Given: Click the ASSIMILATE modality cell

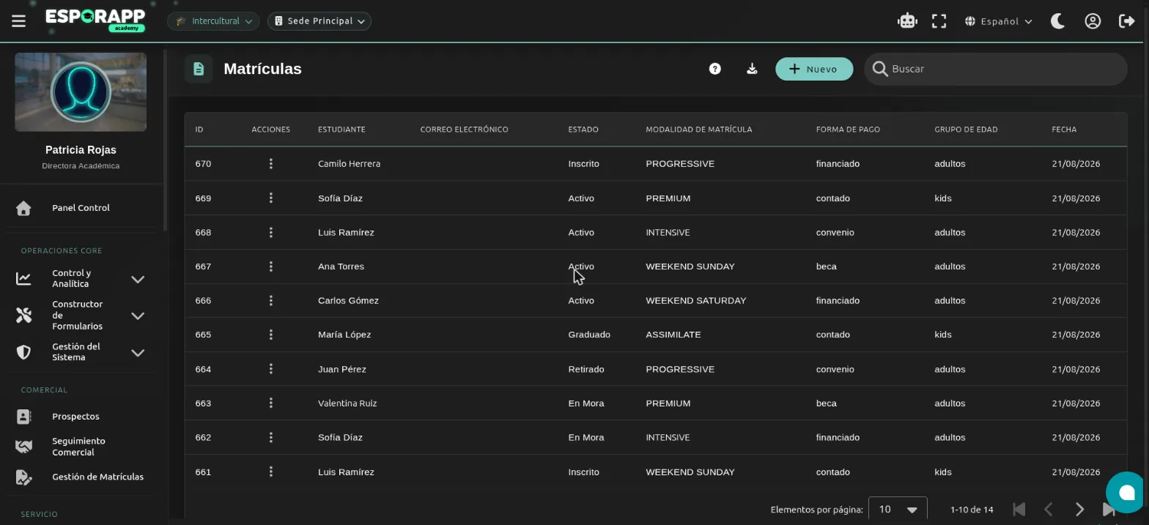Looking at the screenshot, I should (x=673, y=335).
